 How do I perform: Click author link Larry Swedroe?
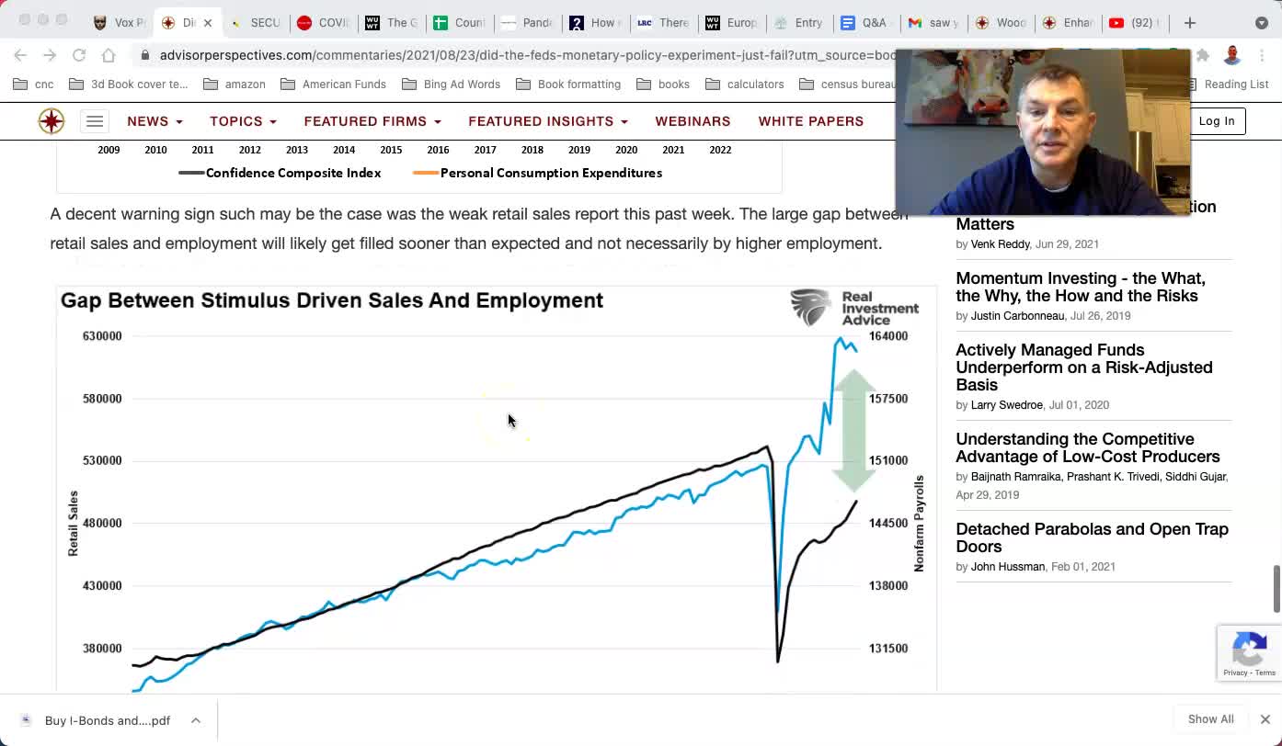pos(1007,405)
